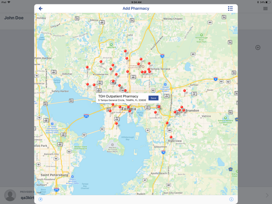Center map on current location arrow
The height and width of the screenshot is (204, 272).
pos(40,199)
